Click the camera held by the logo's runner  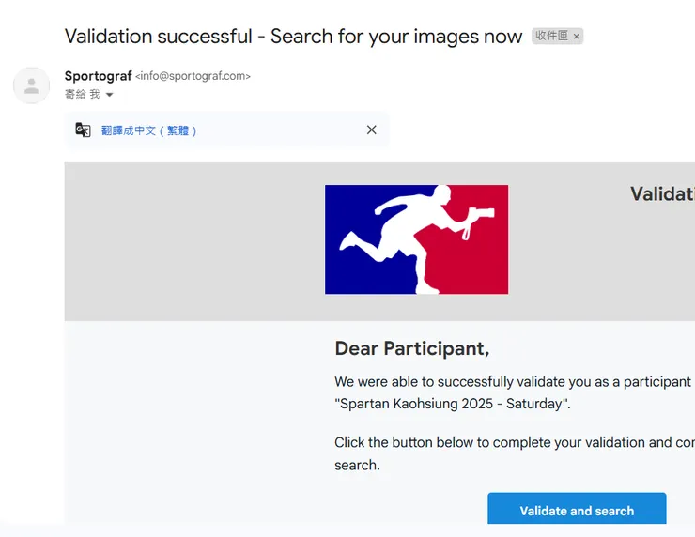[x=480, y=214]
